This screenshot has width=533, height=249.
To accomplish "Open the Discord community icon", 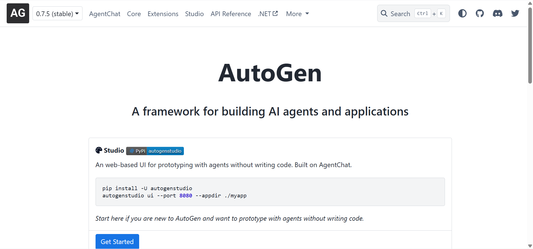I will click(x=497, y=13).
